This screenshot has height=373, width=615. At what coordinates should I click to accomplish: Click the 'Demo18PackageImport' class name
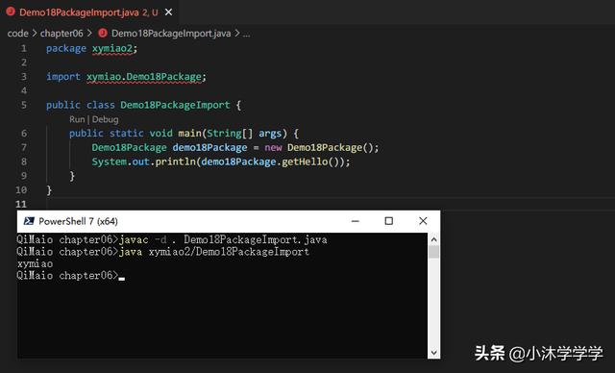(x=175, y=105)
